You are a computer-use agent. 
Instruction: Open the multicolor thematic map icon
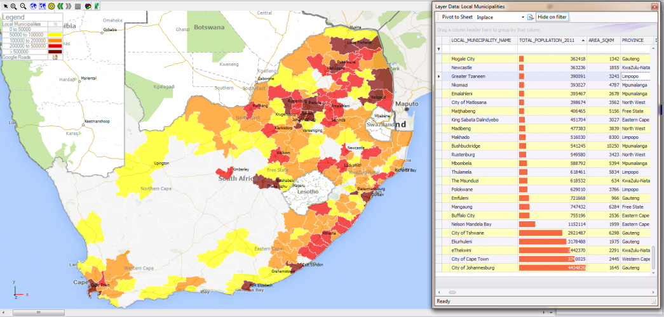pyautogui.click(x=88, y=6)
